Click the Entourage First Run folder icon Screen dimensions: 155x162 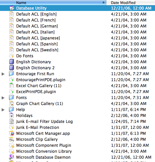tap(12, 74)
